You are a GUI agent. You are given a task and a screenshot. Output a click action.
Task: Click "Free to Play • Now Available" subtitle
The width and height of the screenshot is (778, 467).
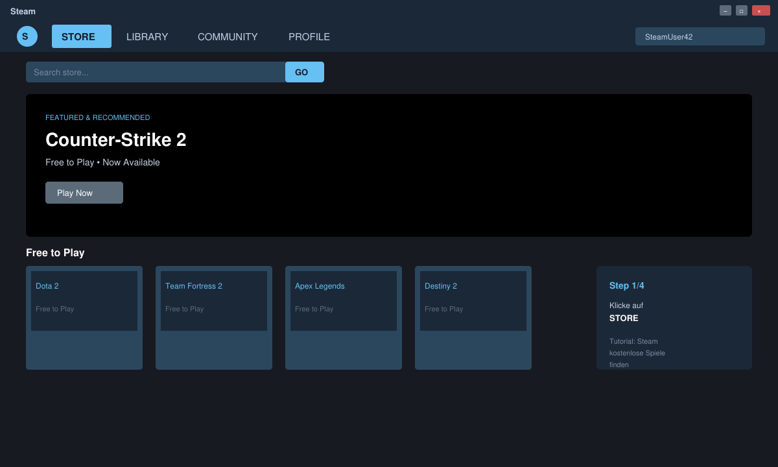pos(102,162)
